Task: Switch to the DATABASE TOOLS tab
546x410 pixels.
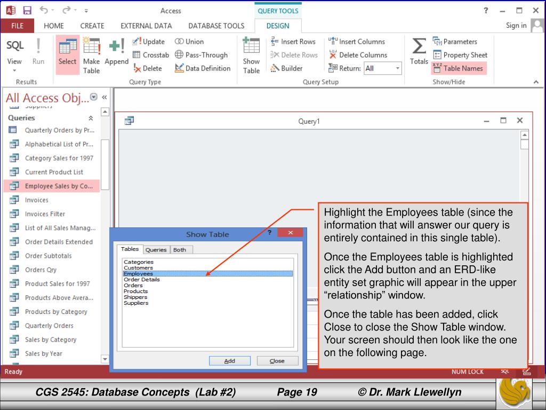Action: pyautogui.click(x=216, y=26)
